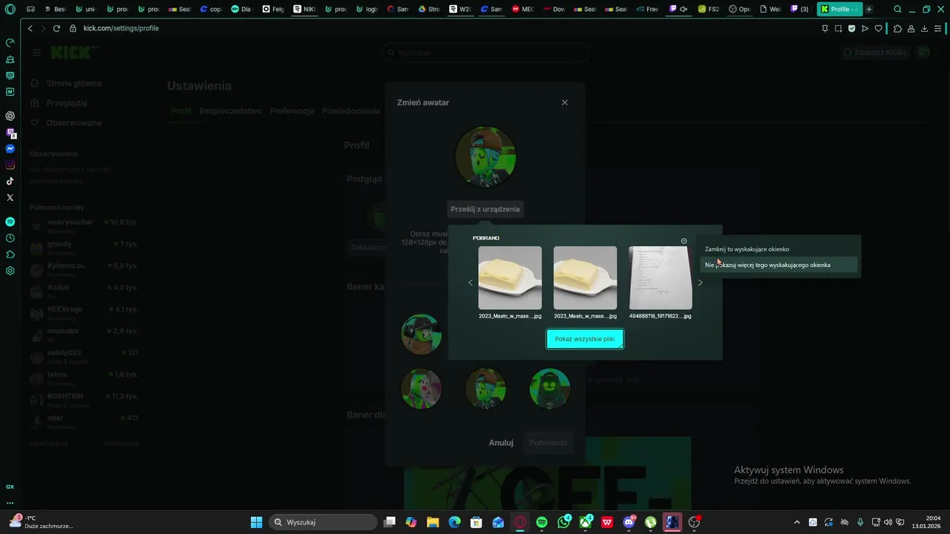
Task: Open File Explorer from taskbar
Action: [x=433, y=522]
